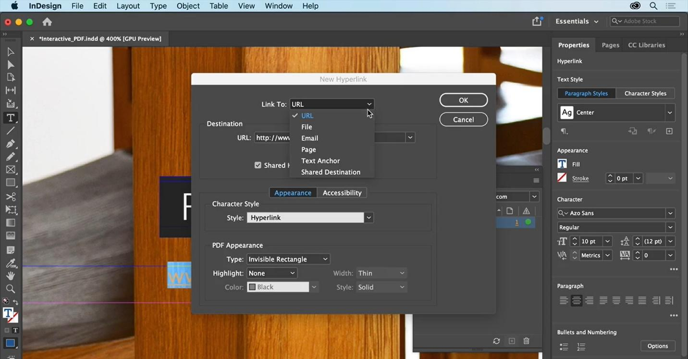Uncheck the Shared Hyperlink Destination checkbox
Image resolution: width=688 pixels, height=359 pixels.
[258, 165]
